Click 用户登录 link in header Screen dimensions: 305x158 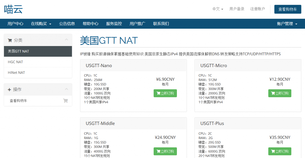click(237, 9)
